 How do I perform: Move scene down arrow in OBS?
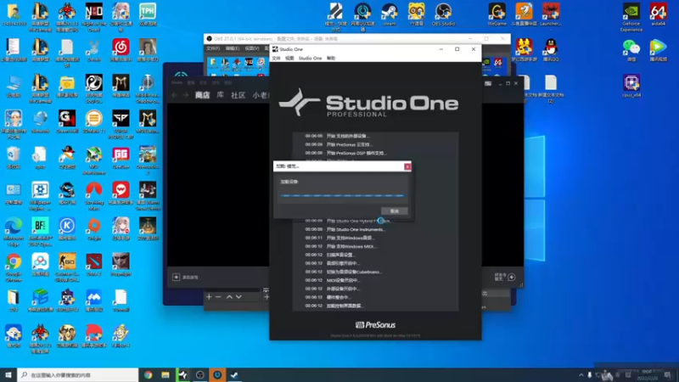coord(238,296)
